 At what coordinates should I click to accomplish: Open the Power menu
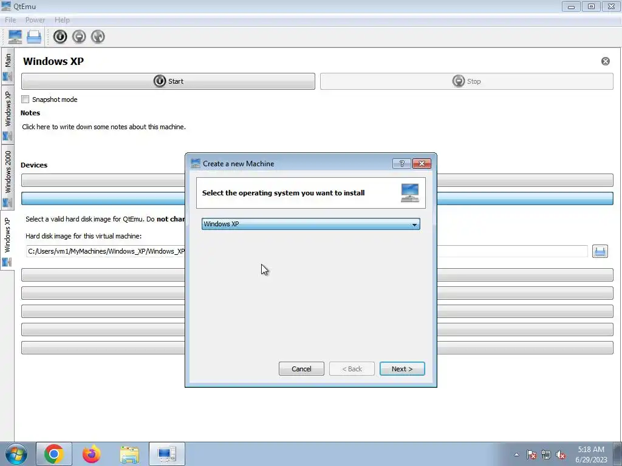pyautogui.click(x=35, y=20)
